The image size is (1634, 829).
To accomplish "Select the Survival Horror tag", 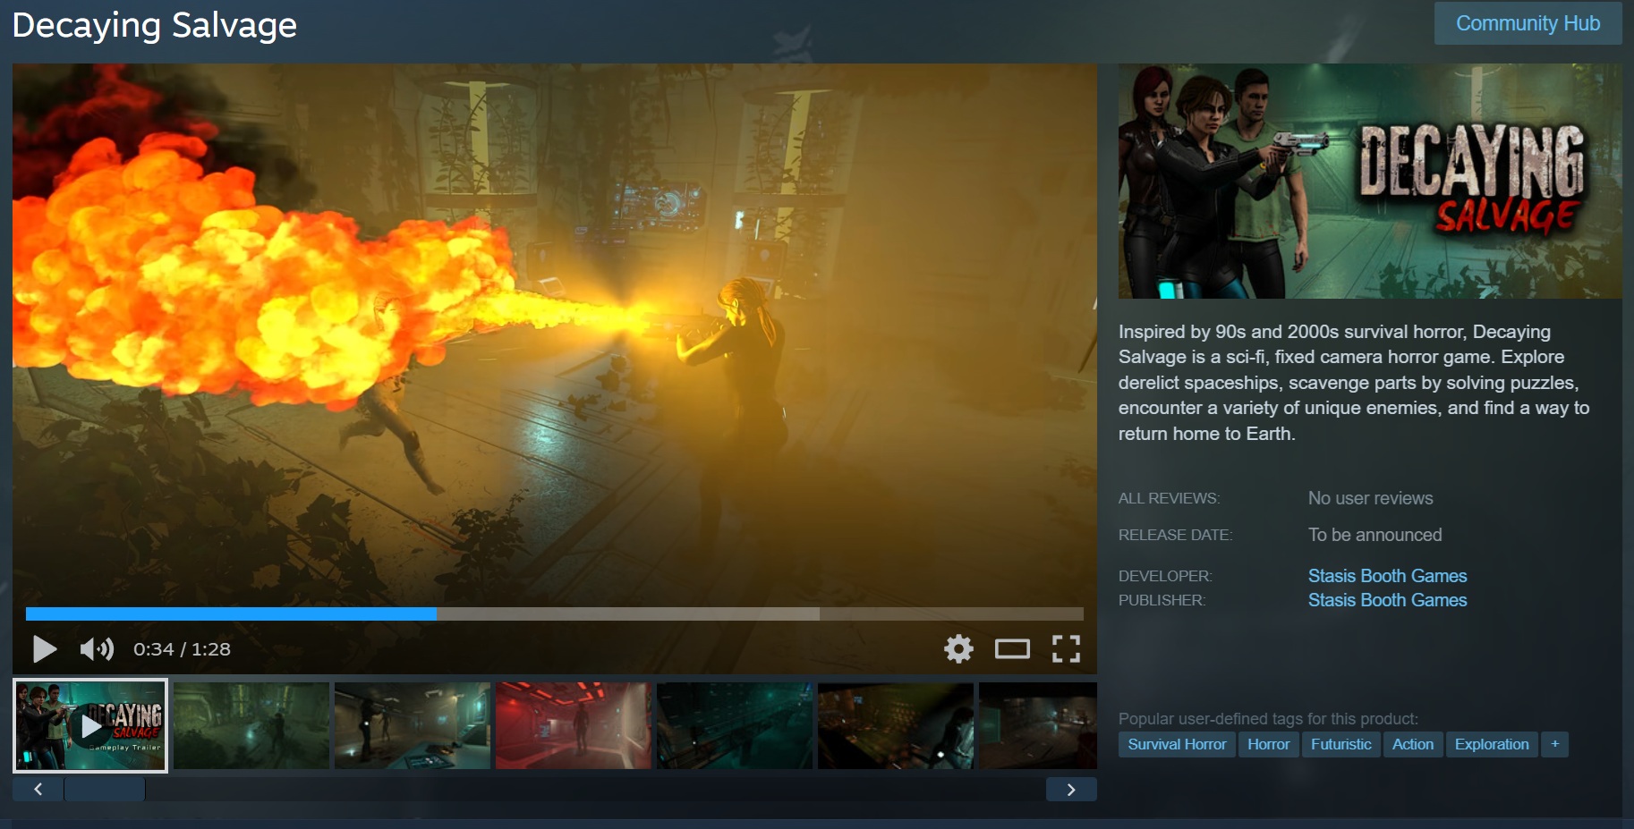I will pyautogui.click(x=1177, y=744).
